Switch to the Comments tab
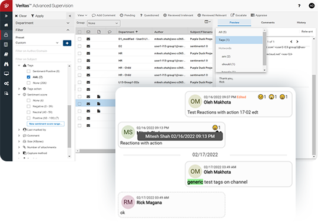The height and width of the screenshot is (222, 318). coord(268,22)
